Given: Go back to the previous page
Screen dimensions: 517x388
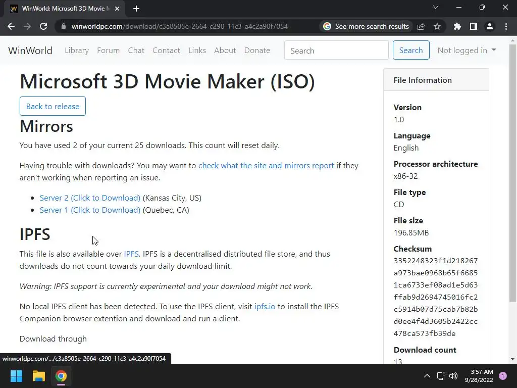Looking at the screenshot, I should [x=11, y=26].
